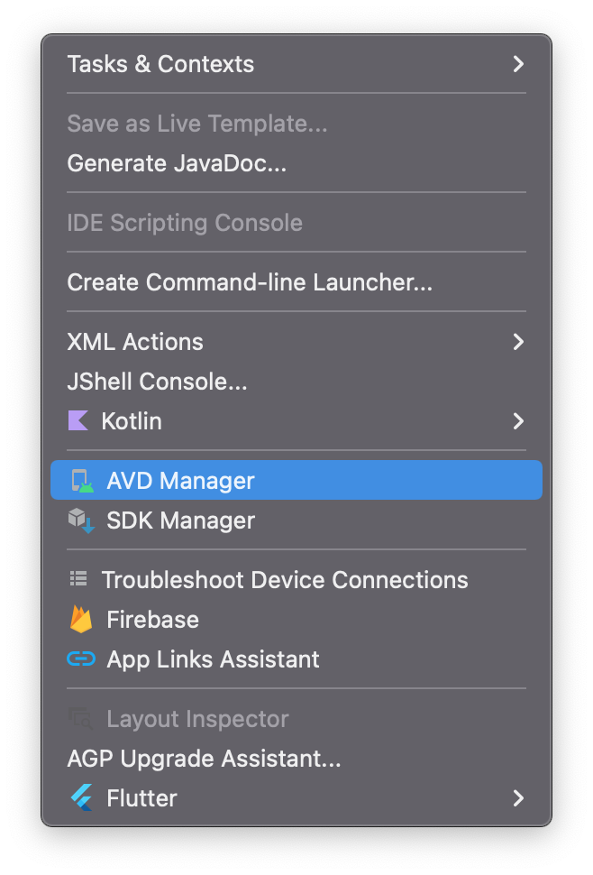Screen dimensions: 593x875
Task: Expand Kotlin submenu chevron
Action: [x=518, y=421]
